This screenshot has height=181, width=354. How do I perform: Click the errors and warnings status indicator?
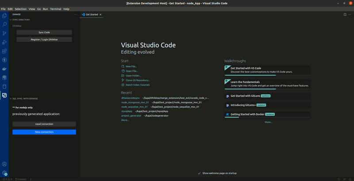7,179
